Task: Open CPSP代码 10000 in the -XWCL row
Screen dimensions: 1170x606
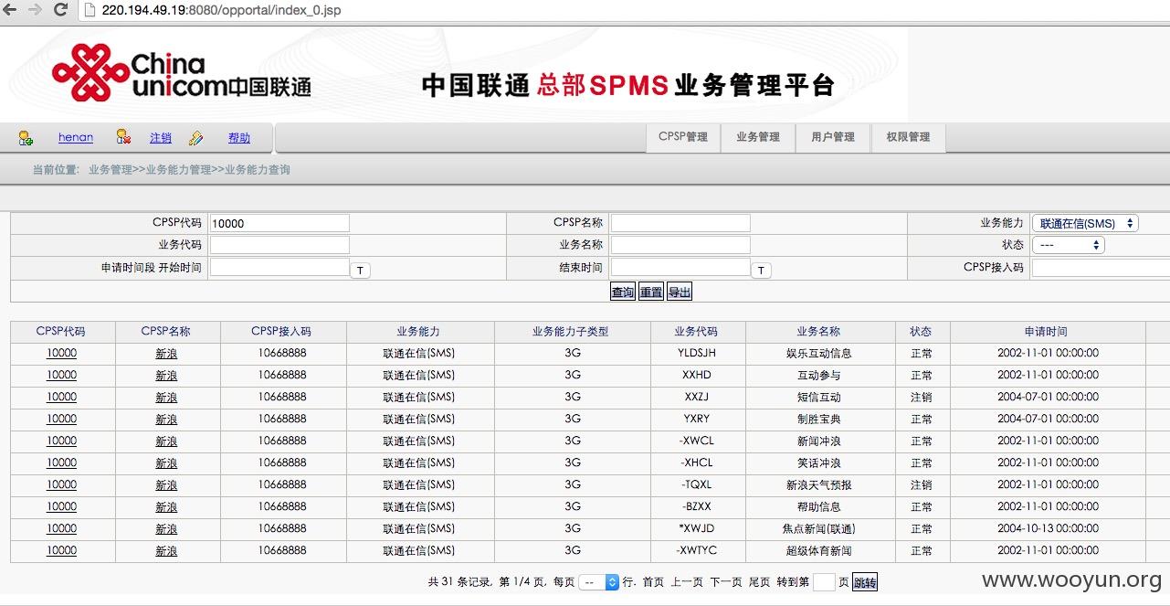Action: (x=62, y=441)
